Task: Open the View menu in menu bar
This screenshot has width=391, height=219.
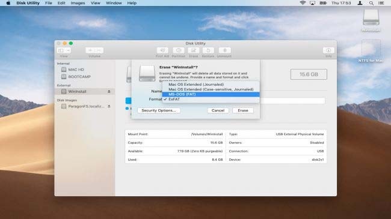Action: (x=95, y=3)
